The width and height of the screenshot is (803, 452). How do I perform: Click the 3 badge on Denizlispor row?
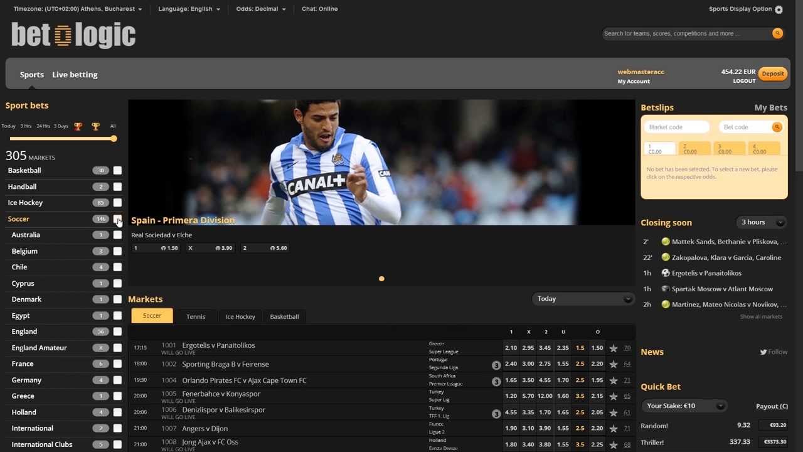tap(496, 414)
